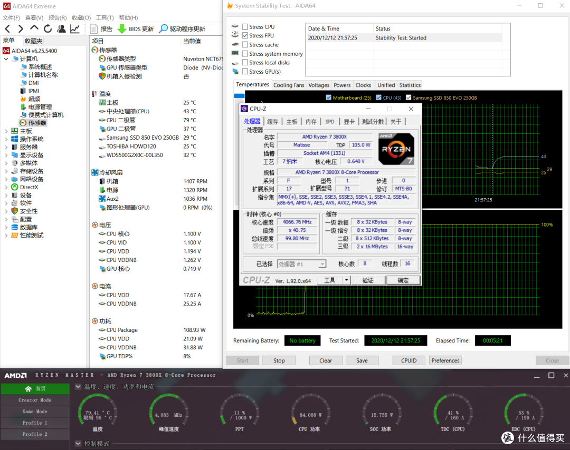This screenshot has width=570, height=450.
Task: Click the Stop button in Stability Test
Action: click(279, 360)
